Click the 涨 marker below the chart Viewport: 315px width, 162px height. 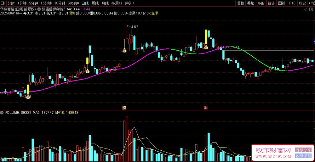(x=205, y=108)
